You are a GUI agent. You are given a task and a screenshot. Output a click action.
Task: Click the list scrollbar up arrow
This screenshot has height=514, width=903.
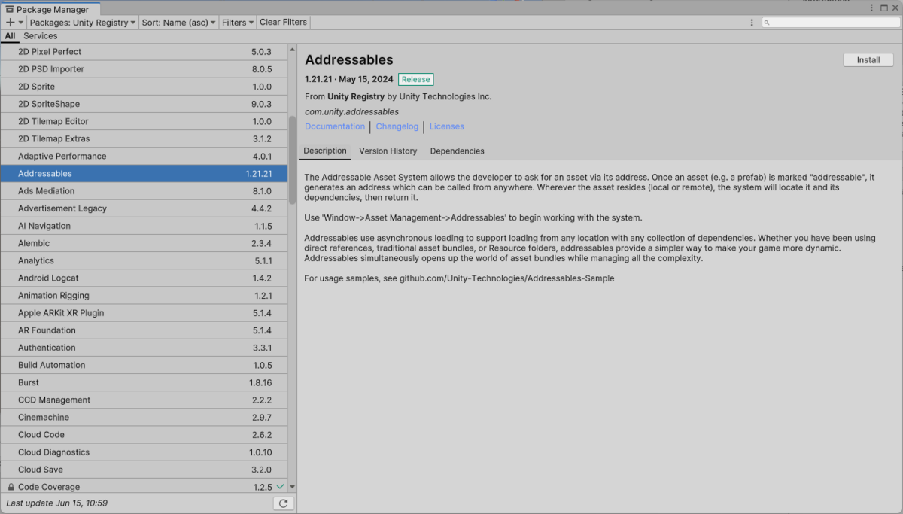(x=293, y=50)
